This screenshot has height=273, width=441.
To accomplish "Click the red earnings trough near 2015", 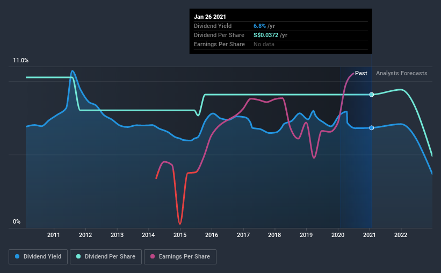I will pyautogui.click(x=180, y=223).
